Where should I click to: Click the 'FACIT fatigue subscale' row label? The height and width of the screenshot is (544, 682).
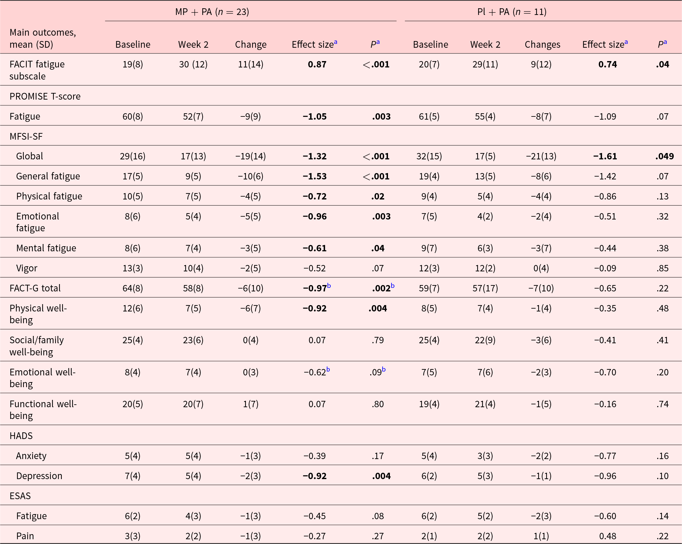[37, 70]
